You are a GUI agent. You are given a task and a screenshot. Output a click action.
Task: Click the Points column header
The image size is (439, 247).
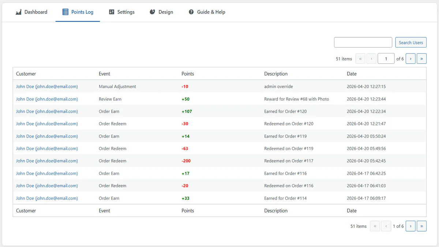coord(188,74)
